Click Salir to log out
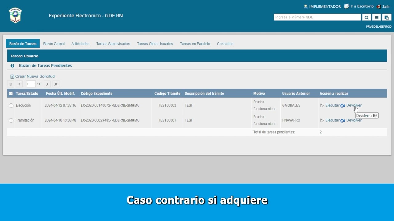The width and height of the screenshot is (394, 221). coord(386,6)
